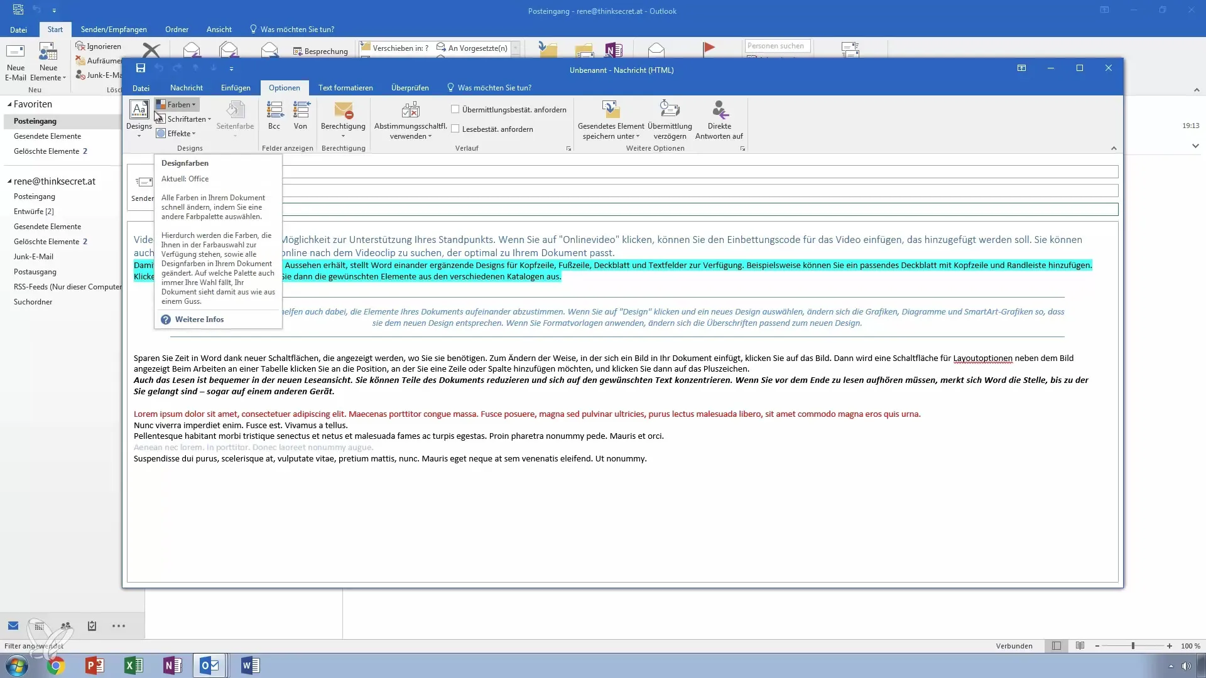Save the message with the floppy disk icon
Screen dimensions: 1206x678
pyautogui.click(x=141, y=68)
